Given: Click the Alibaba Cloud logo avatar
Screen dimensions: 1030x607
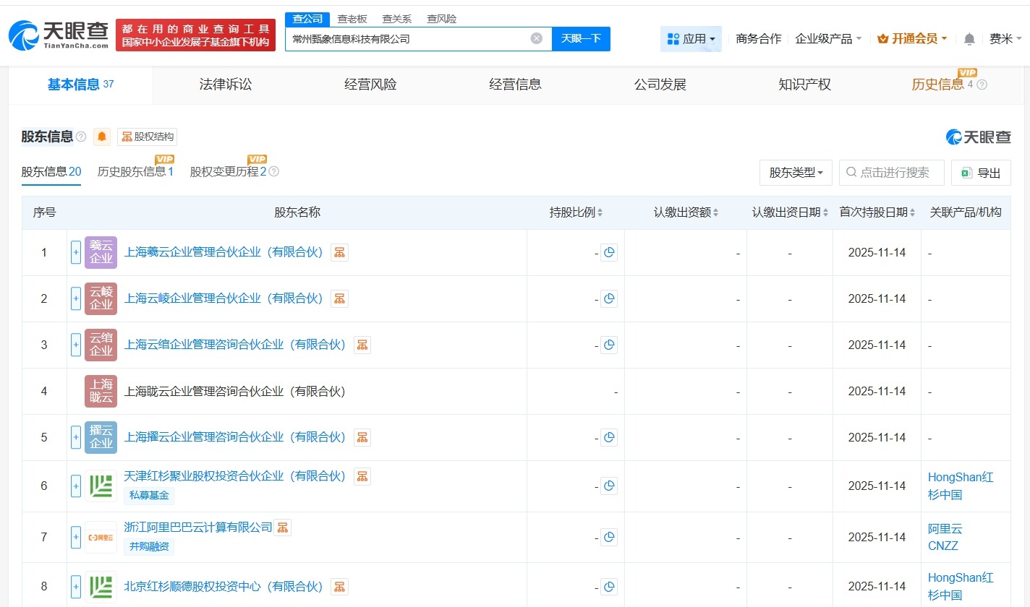Looking at the screenshot, I should pyautogui.click(x=100, y=537).
